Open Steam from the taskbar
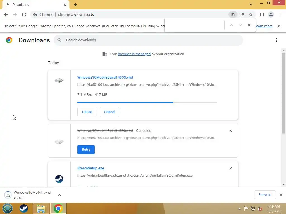The image size is (286, 214). click(x=23, y=208)
